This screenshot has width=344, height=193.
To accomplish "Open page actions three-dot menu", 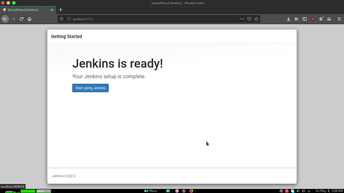I will pyautogui.click(x=242, y=19).
